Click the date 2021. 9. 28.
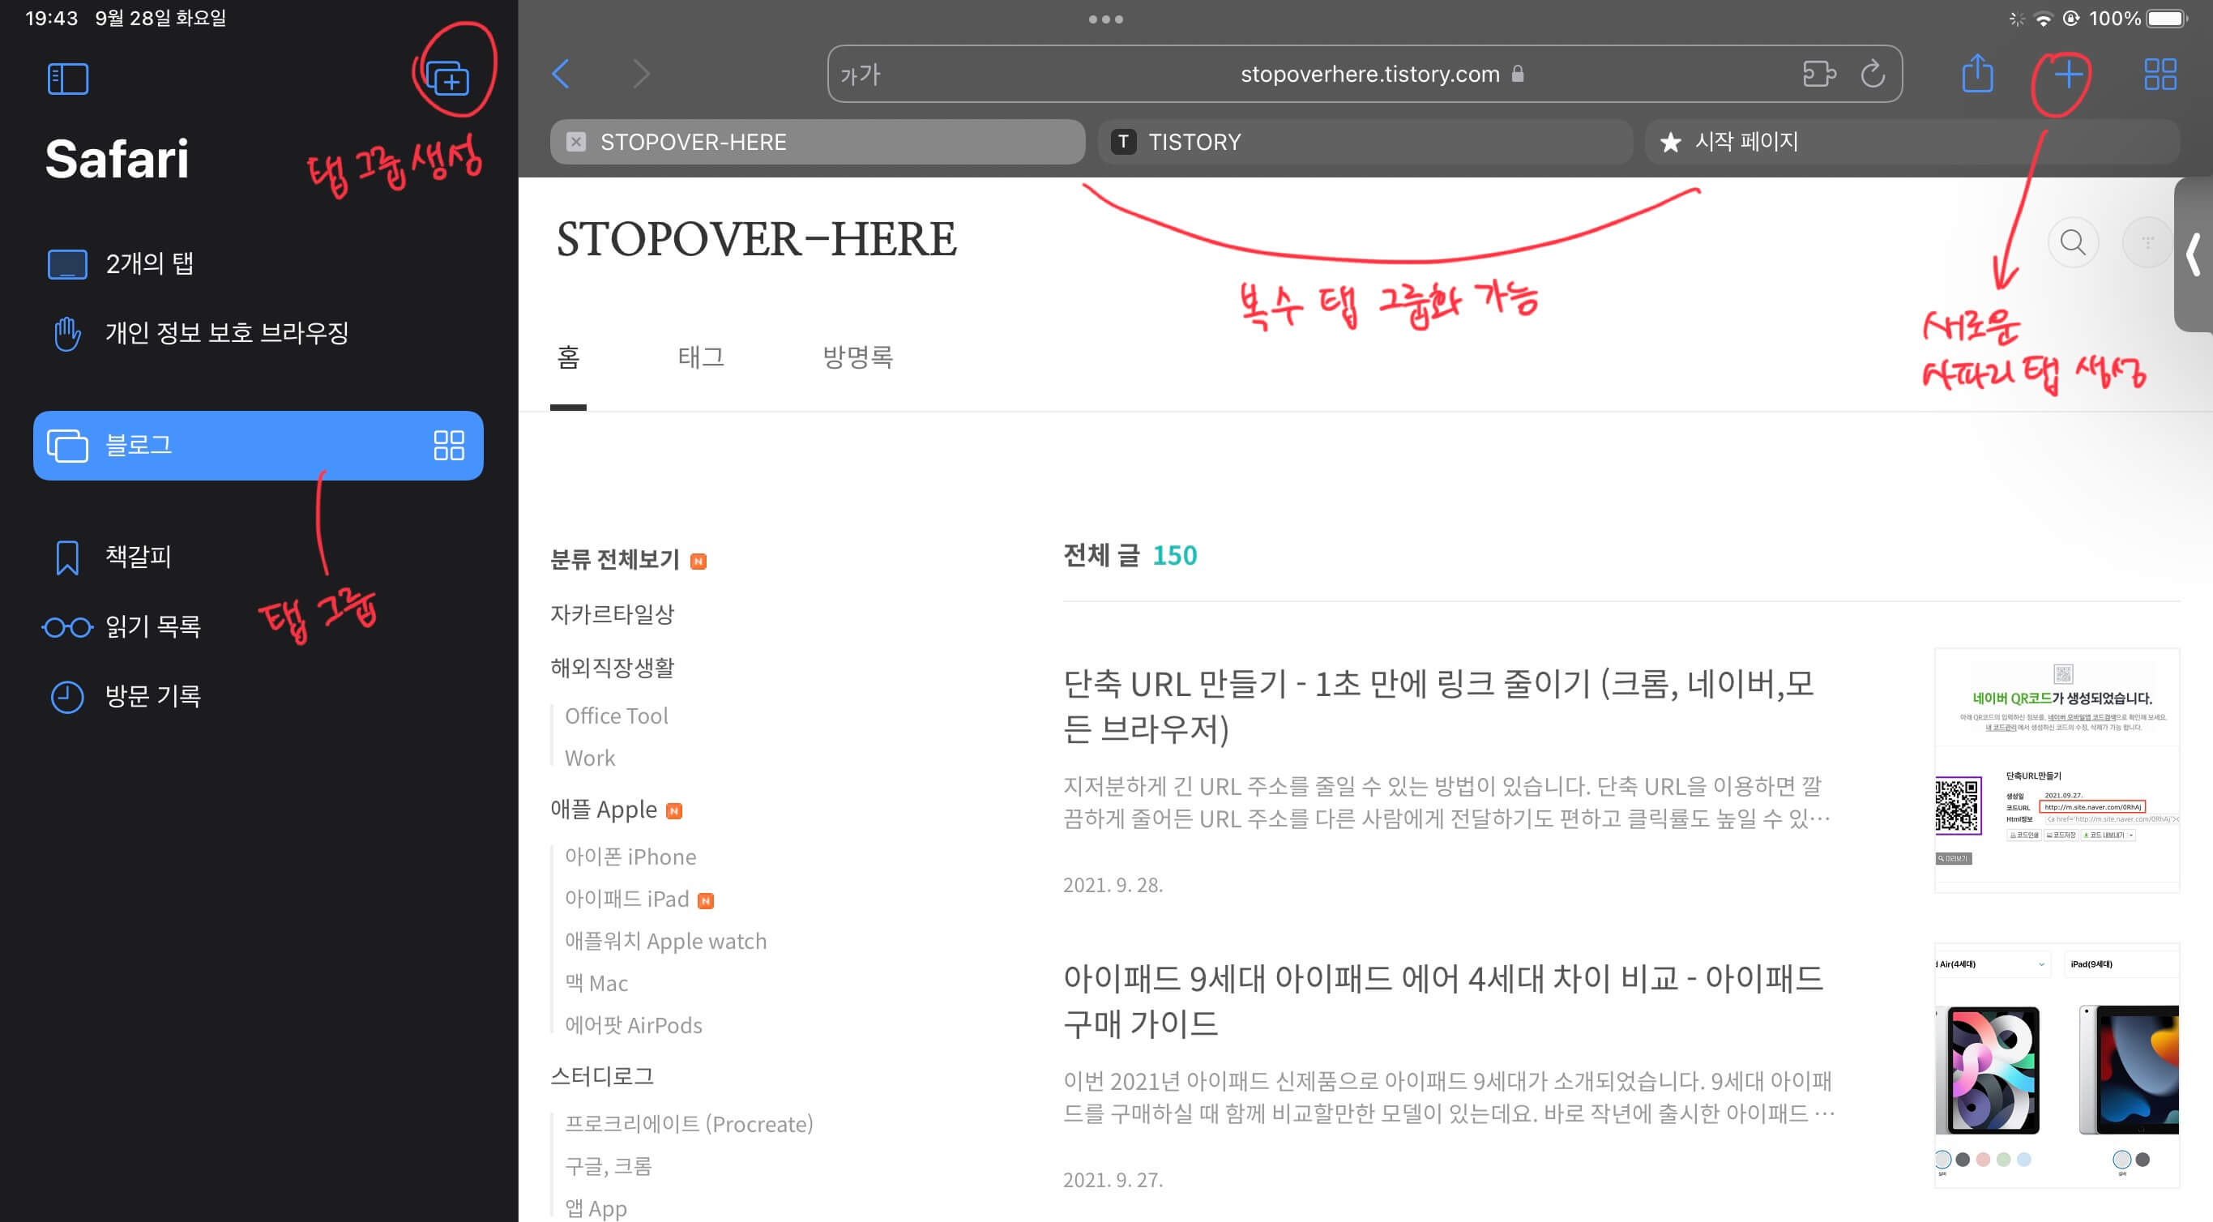 point(1113,885)
